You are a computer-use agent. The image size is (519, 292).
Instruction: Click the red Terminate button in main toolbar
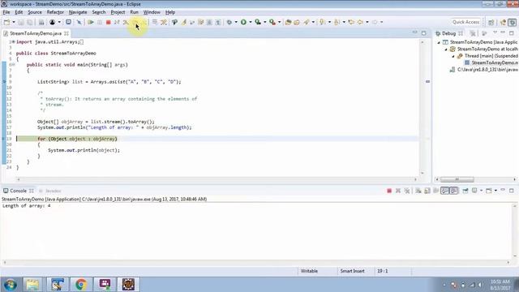(108, 22)
